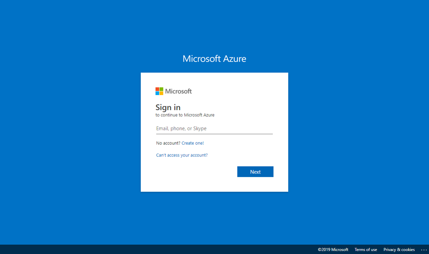Click the ©2019 Microsoft footer text

333,250
